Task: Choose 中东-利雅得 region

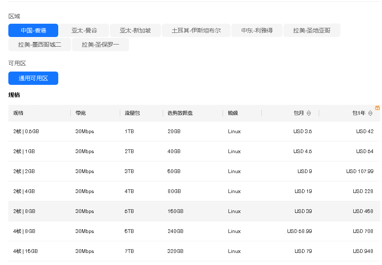Action: point(257,30)
